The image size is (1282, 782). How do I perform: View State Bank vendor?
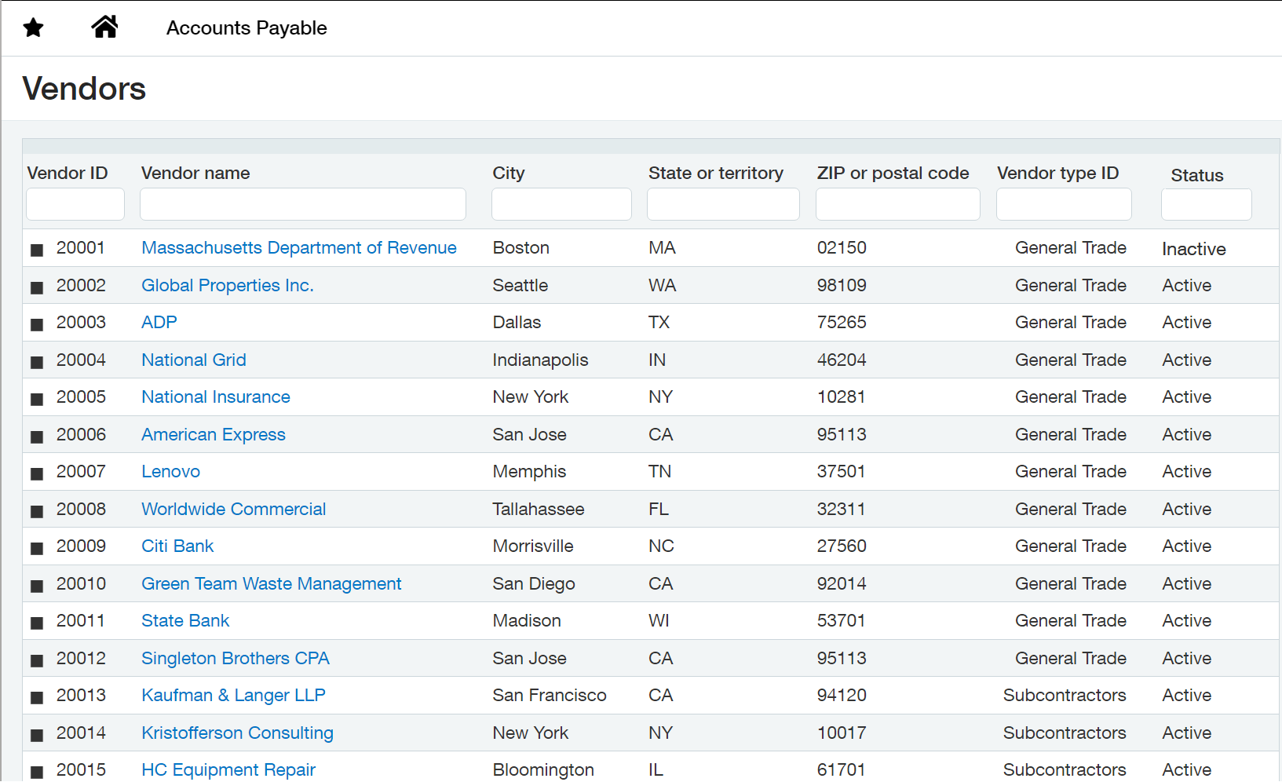pyautogui.click(x=185, y=620)
